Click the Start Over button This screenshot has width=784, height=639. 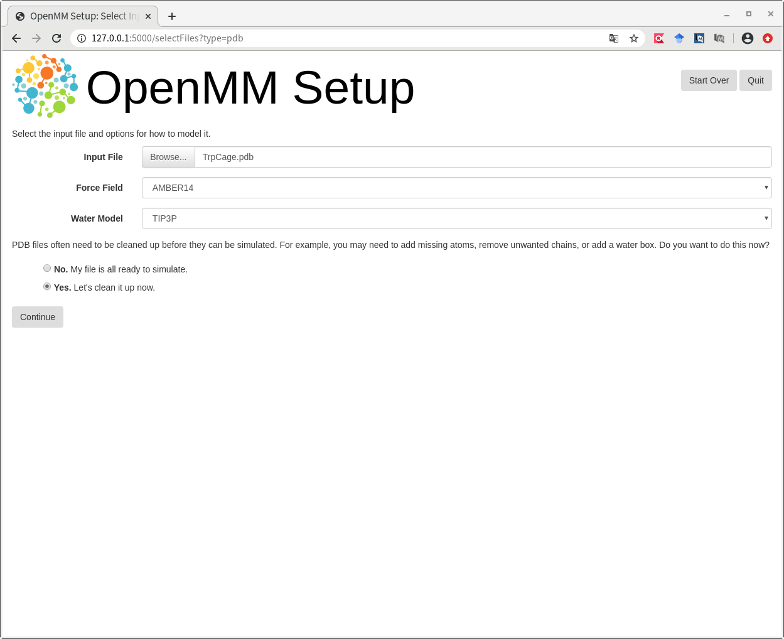pos(709,80)
